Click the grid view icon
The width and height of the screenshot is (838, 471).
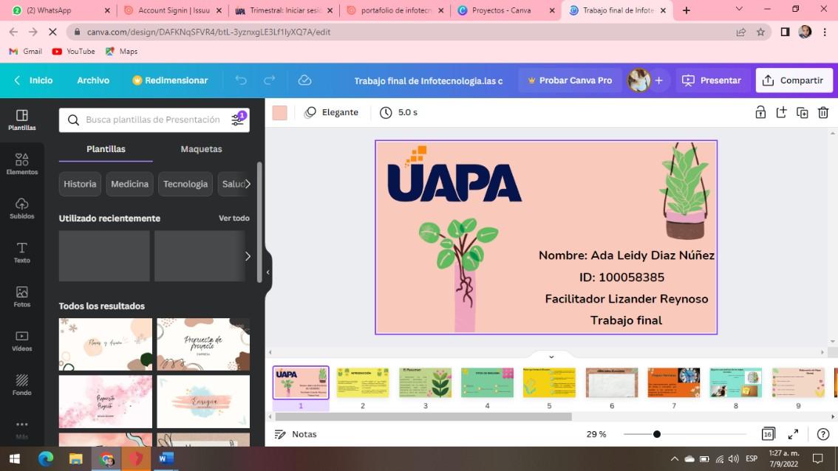tap(768, 434)
